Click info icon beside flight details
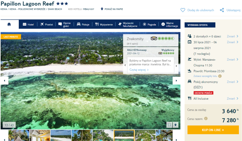 click(220, 76)
